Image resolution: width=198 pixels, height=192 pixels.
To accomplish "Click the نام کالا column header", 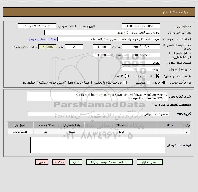I will point(121,125).
